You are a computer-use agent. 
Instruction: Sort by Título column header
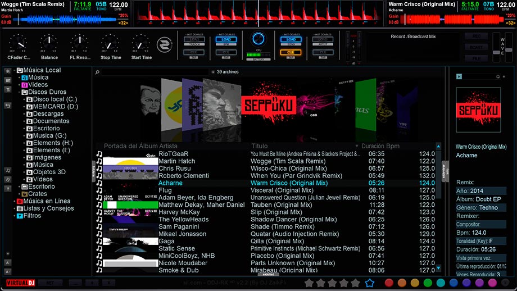pyautogui.click(x=260, y=146)
